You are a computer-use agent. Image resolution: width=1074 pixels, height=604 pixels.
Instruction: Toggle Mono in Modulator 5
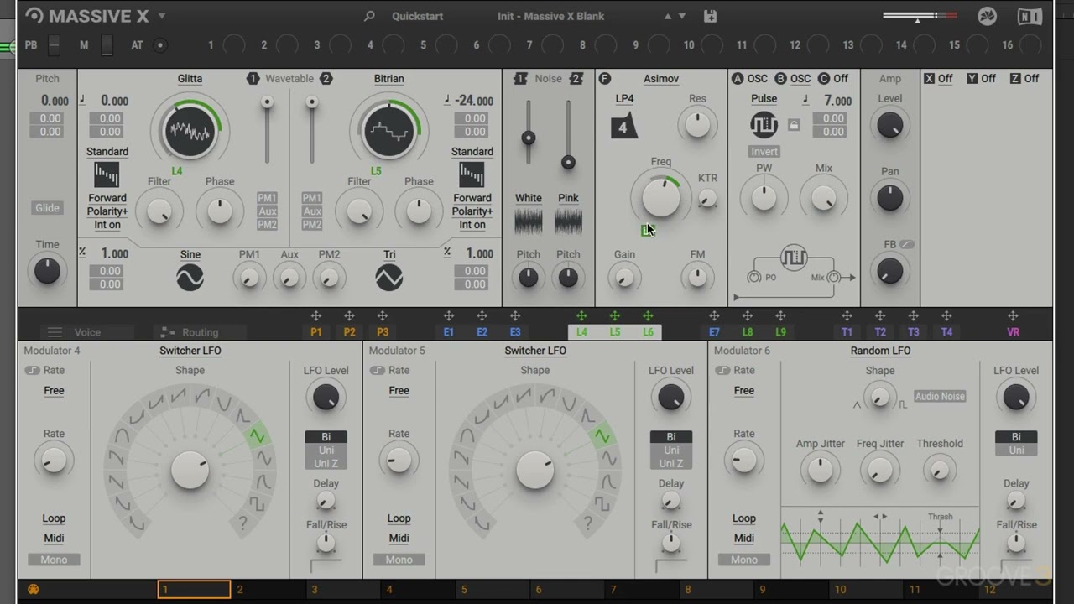click(x=399, y=560)
